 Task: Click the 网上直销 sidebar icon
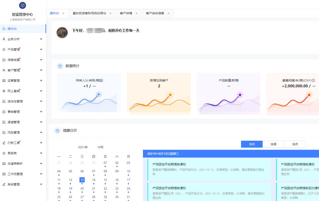[x=4, y=91]
